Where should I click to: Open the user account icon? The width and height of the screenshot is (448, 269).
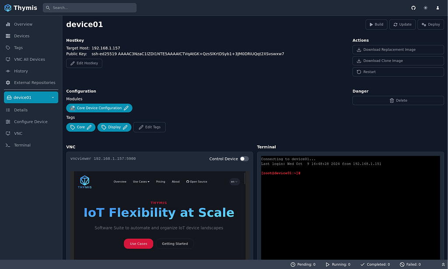437,7
